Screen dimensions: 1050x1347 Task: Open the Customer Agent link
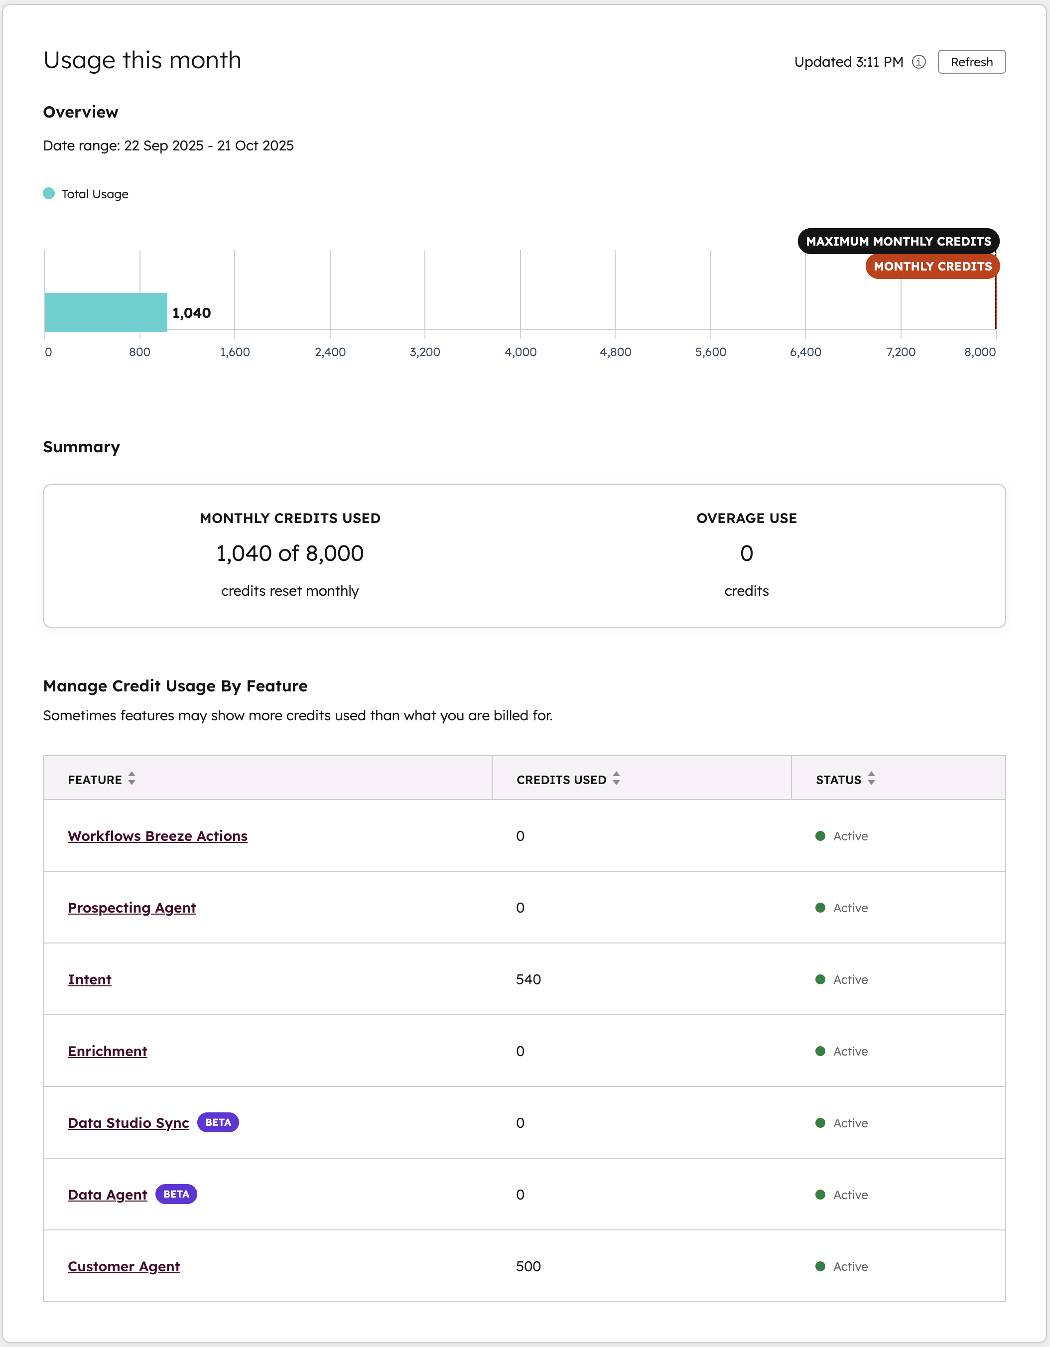click(x=124, y=1266)
